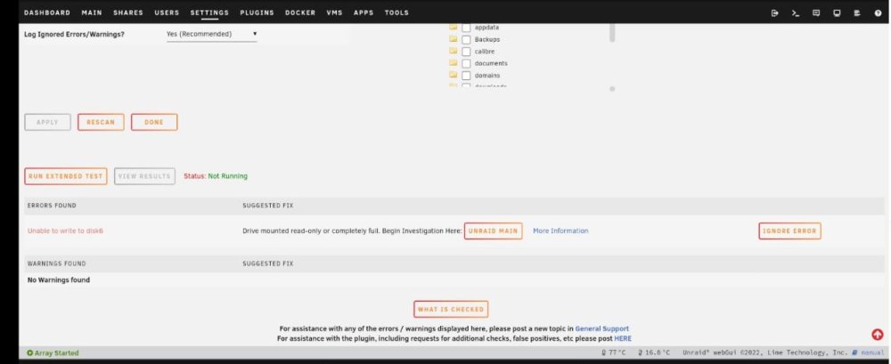Viewport: 891px width, 364px height.
Task: Open the terminal icon in top bar
Action: (796, 13)
